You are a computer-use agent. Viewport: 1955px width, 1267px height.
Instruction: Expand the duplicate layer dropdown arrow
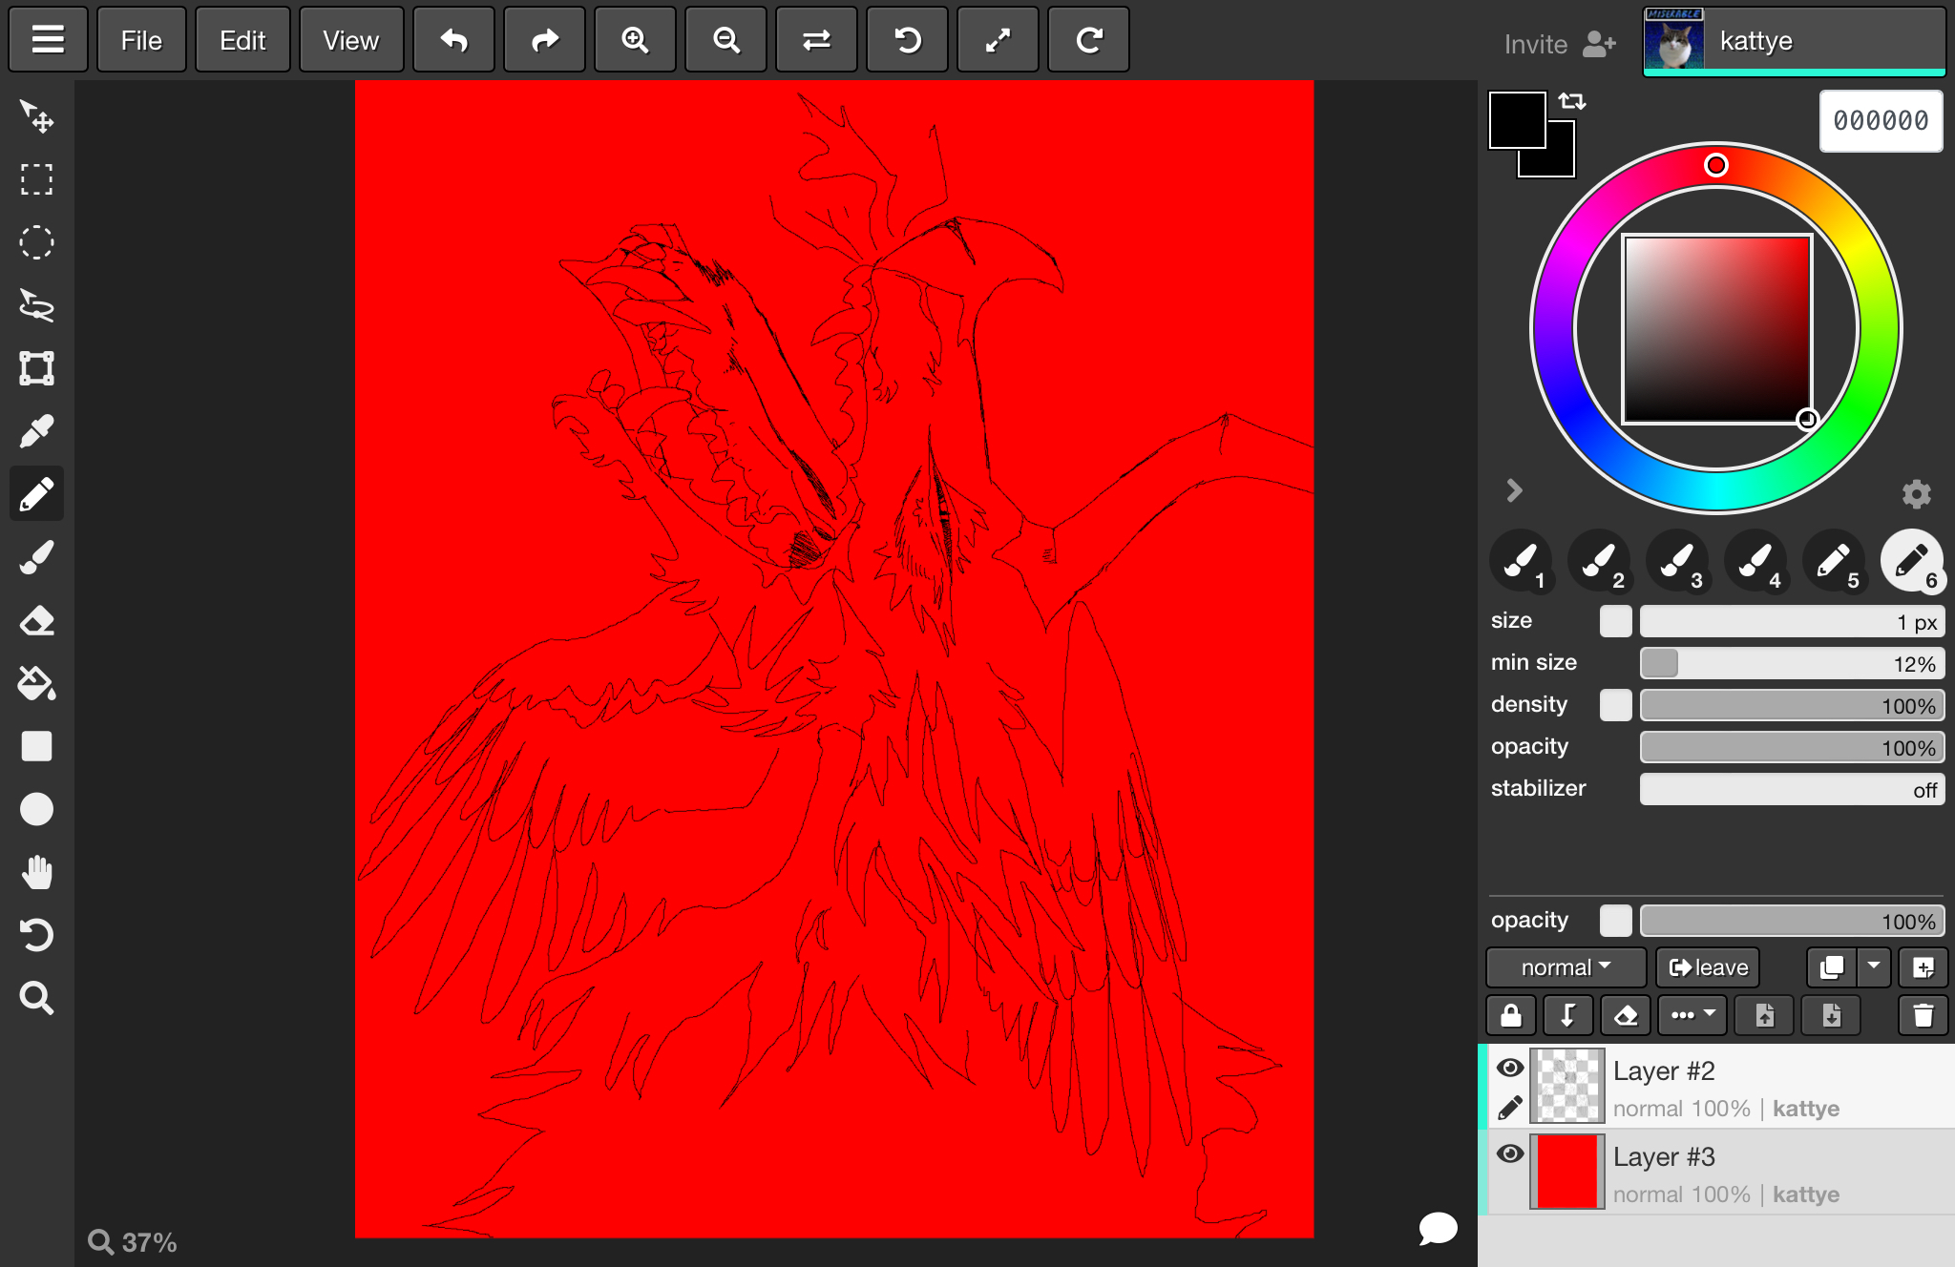click(1874, 966)
